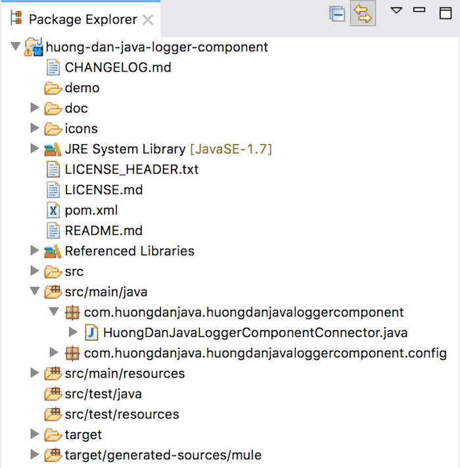This screenshot has width=460, height=468.
Task: Click the Collapse All toolbar icon
Action: 337,14
